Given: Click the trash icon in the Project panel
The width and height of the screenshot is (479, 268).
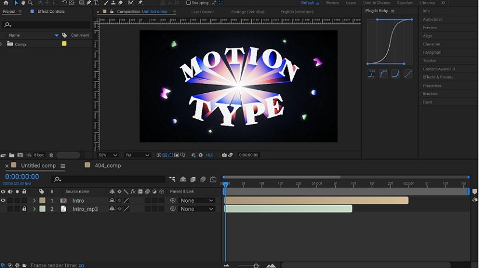Looking at the screenshot, I should pos(51,155).
